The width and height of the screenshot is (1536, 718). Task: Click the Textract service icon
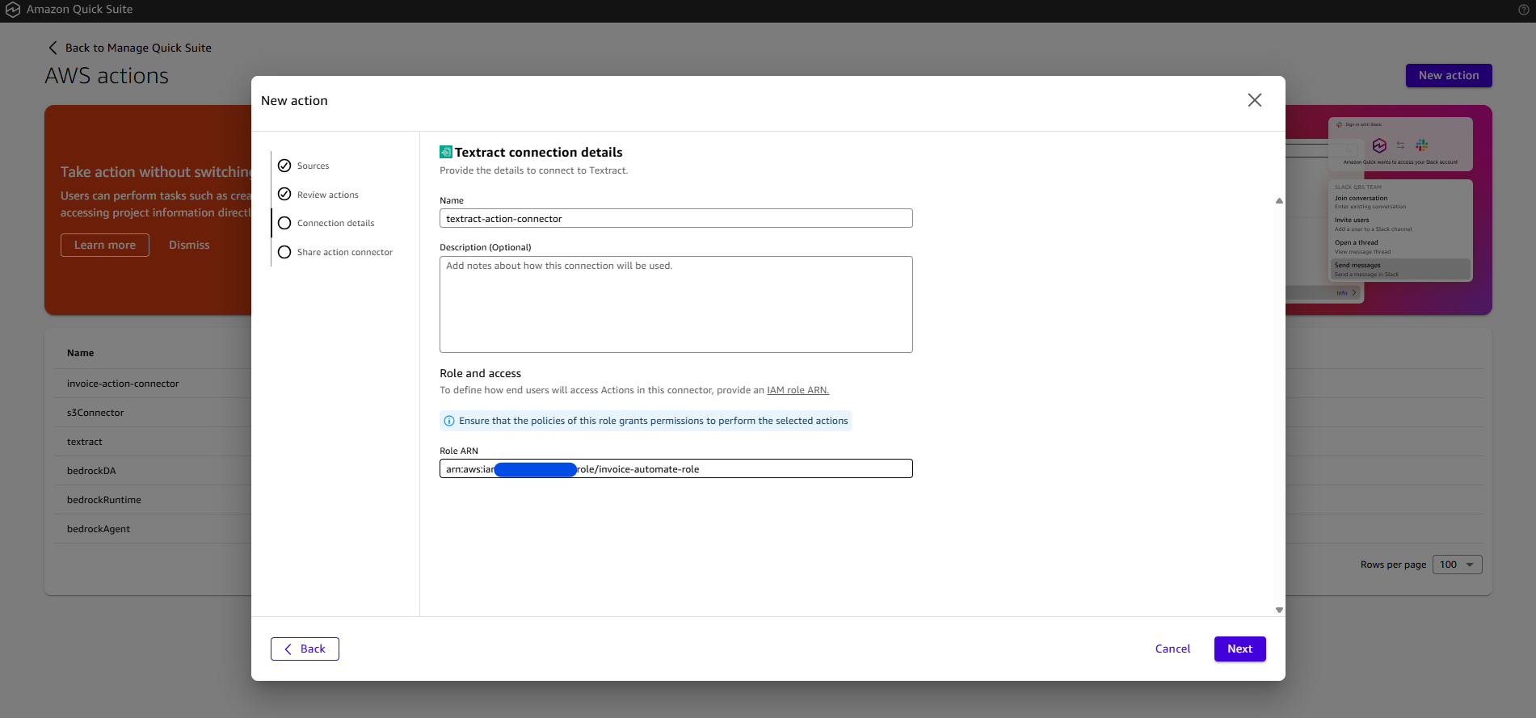(445, 152)
